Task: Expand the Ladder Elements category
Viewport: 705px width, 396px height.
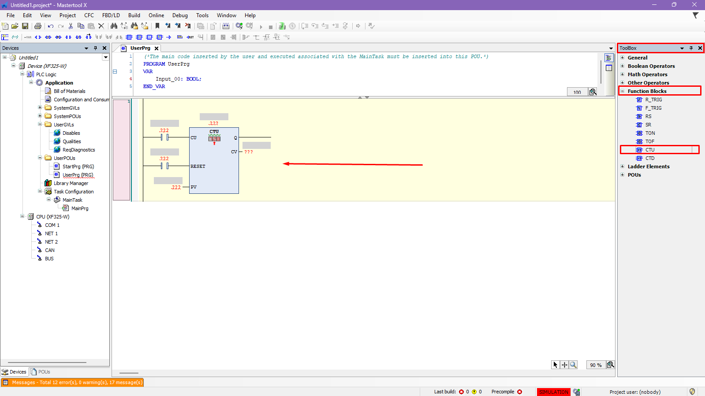Action: (623, 167)
